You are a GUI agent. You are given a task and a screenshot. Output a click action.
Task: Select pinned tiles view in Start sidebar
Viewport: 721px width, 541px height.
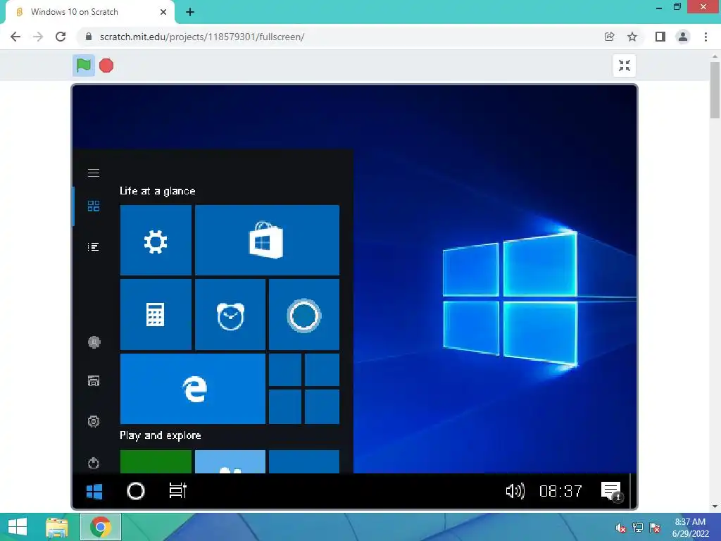pos(94,206)
